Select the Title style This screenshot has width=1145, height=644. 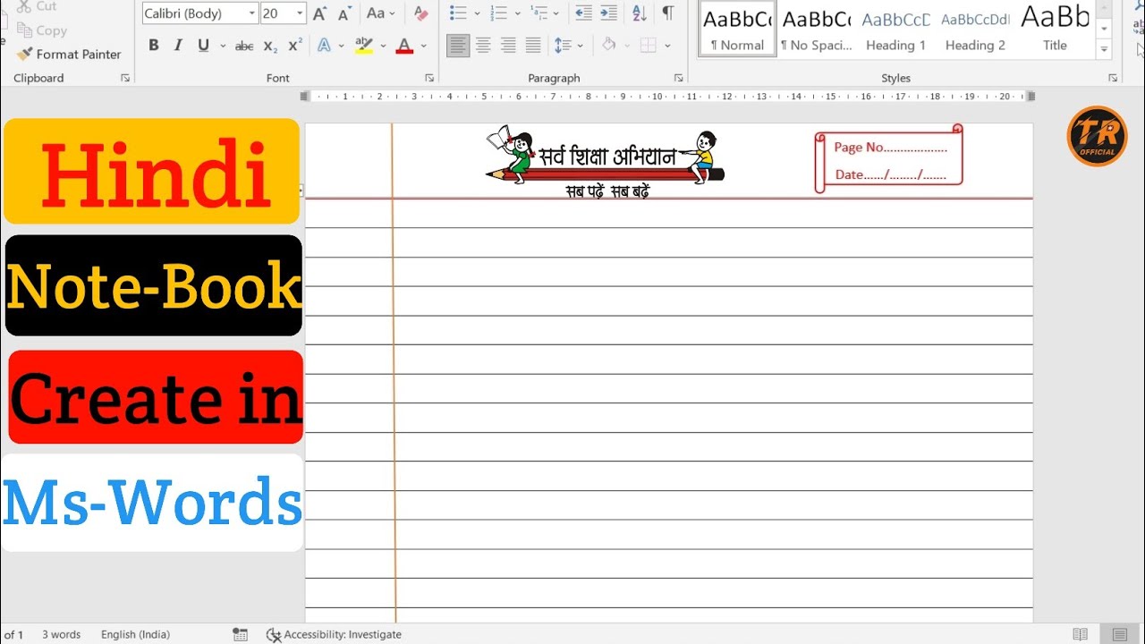(x=1056, y=30)
